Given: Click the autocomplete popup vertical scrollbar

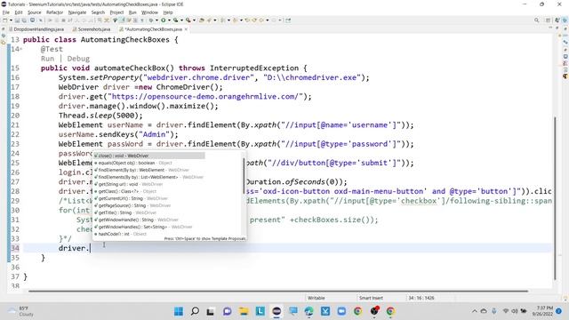Looking at the screenshot, I should coord(244,176).
